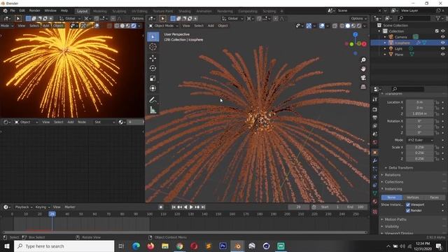Hide the Icosphere object with its eye icon
448x252 pixels.
[442, 43]
